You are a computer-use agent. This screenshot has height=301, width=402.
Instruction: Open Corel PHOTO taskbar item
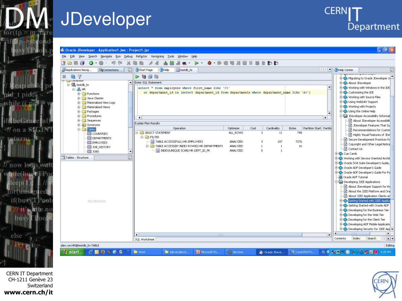tap(303, 252)
